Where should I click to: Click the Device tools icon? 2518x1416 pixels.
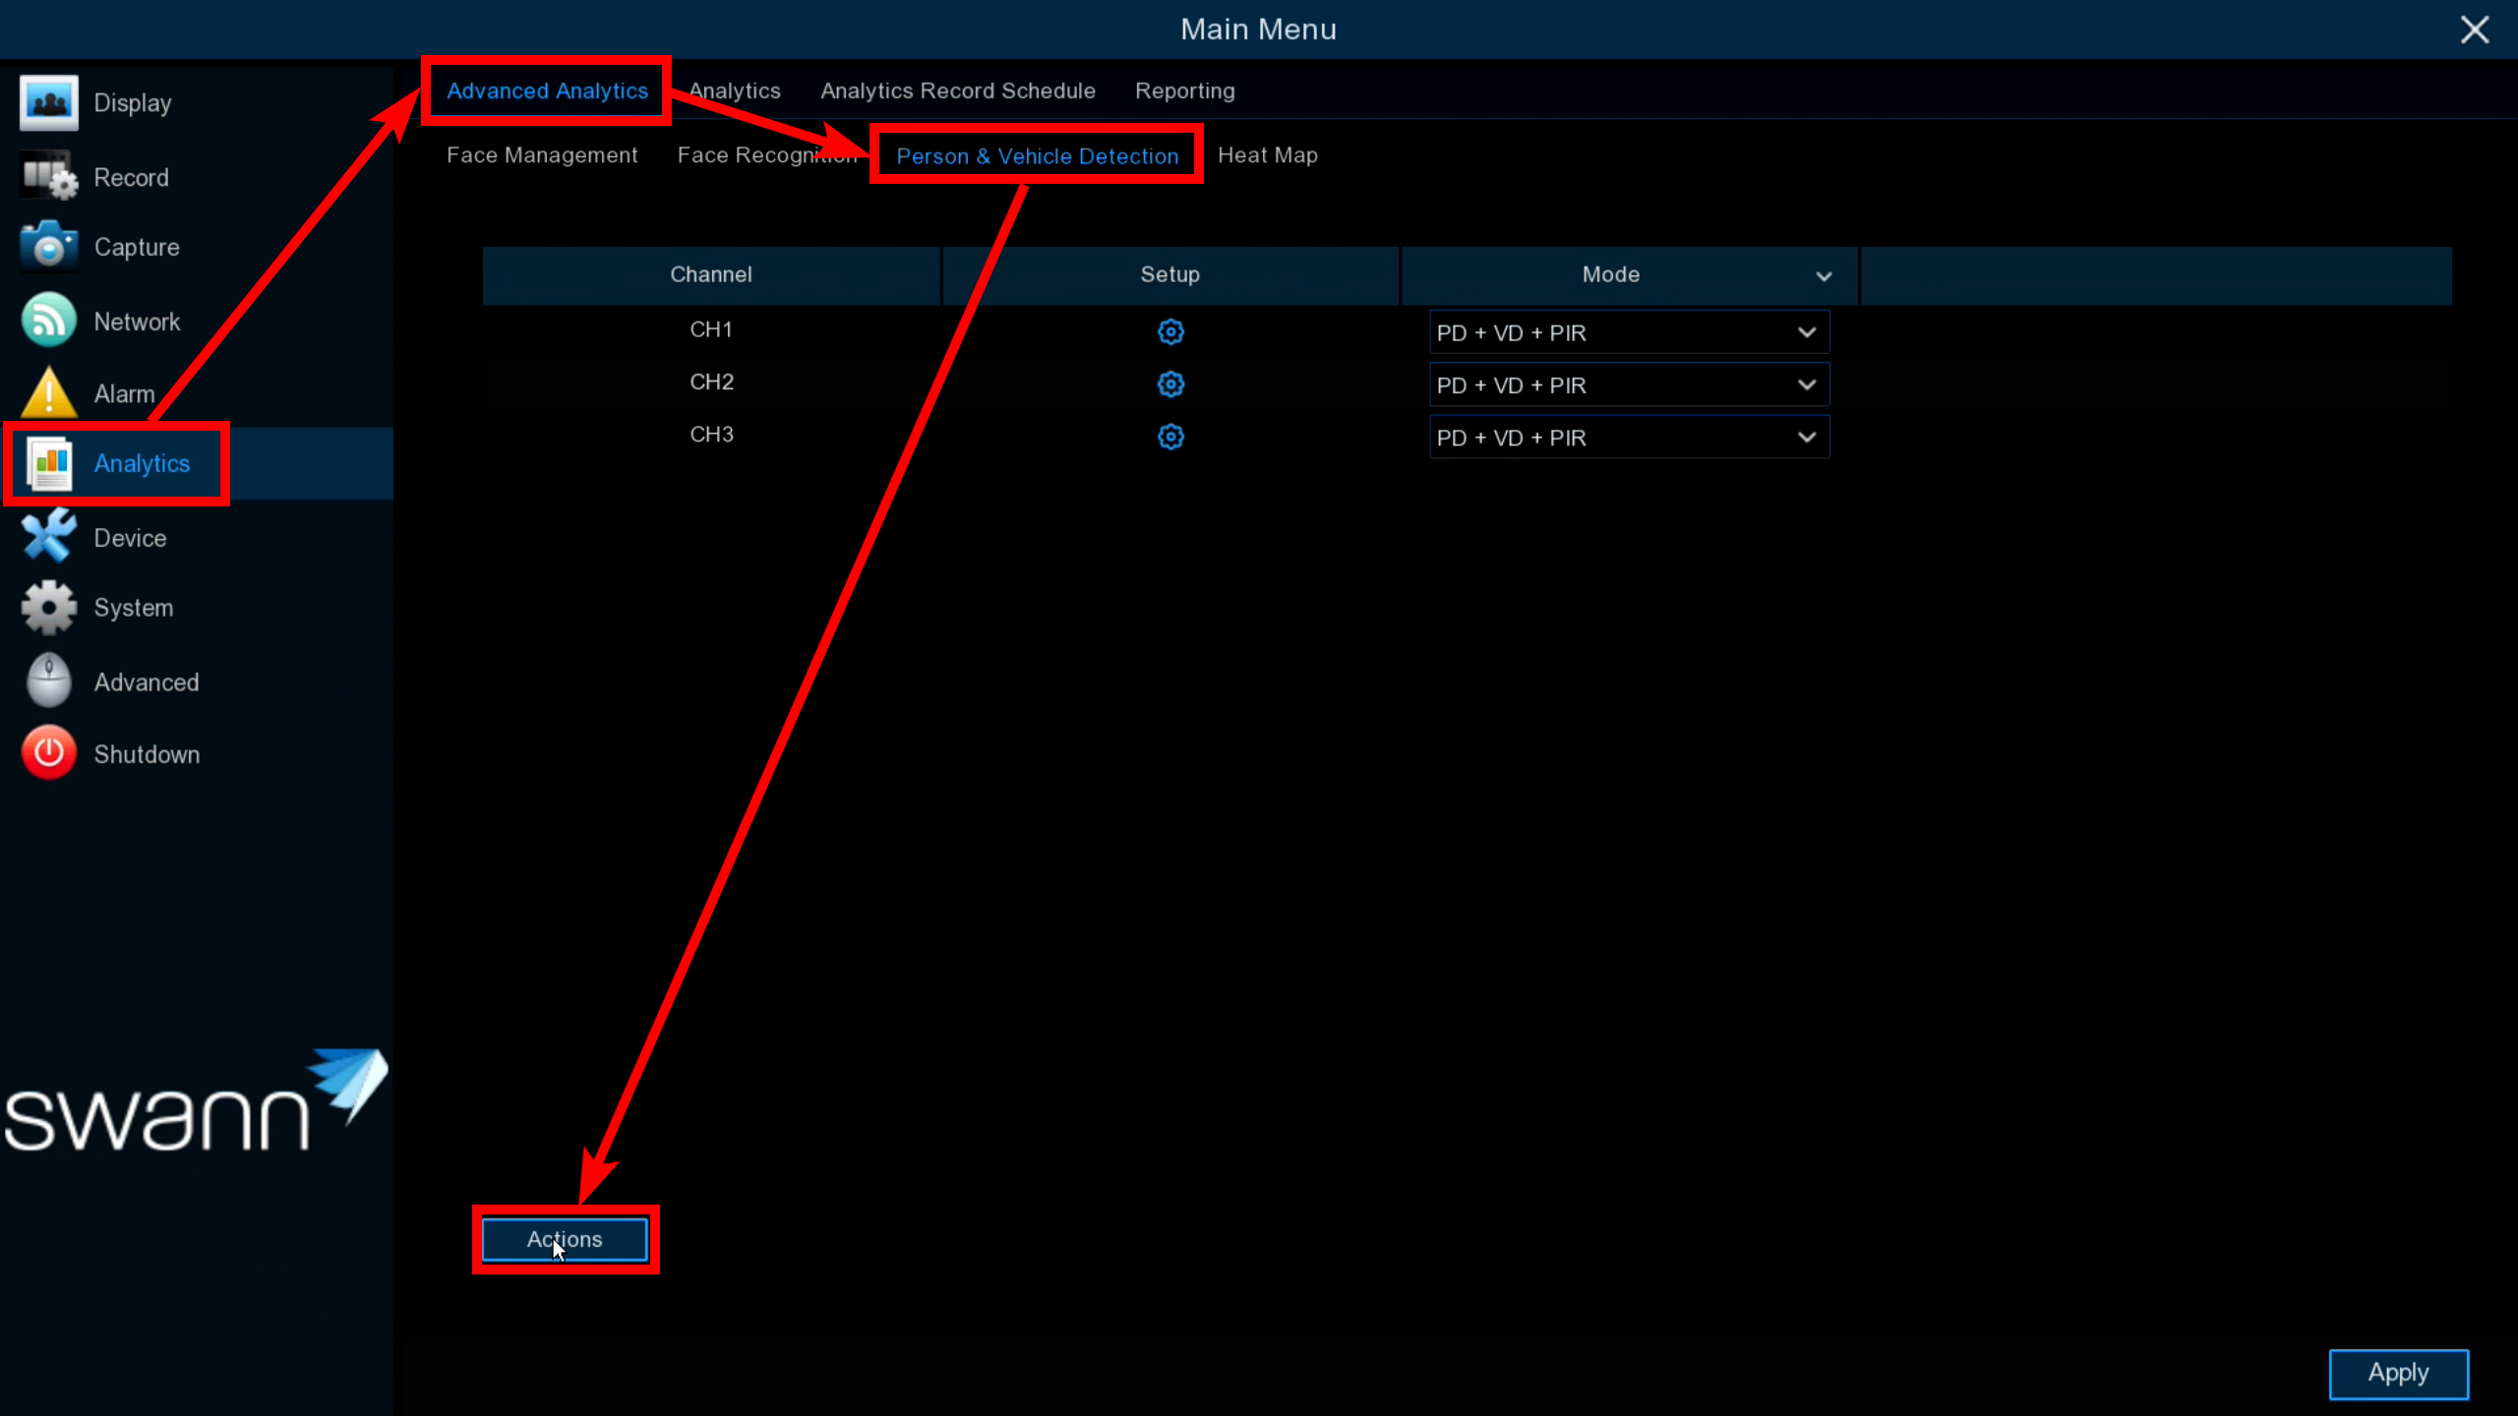point(48,537)
